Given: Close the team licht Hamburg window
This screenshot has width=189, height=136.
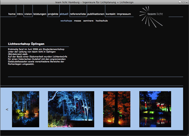Looking at the screenshot, I should click(x=187, y=2).
